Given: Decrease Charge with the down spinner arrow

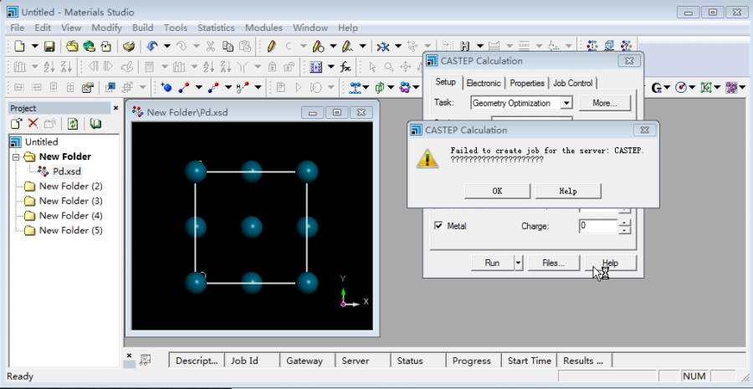Looking at the screenshot, I should tap(624, 229).
